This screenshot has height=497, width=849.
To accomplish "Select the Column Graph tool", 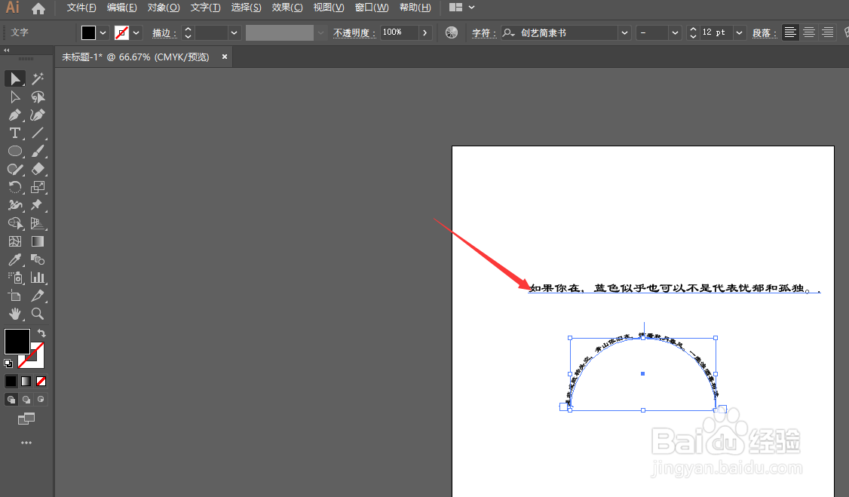I will pyautogui.click(x=38, y=278).
